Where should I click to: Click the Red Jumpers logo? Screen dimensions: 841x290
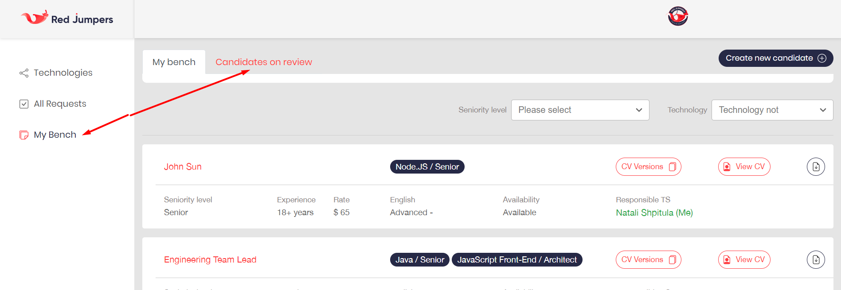tap(67, 18)
